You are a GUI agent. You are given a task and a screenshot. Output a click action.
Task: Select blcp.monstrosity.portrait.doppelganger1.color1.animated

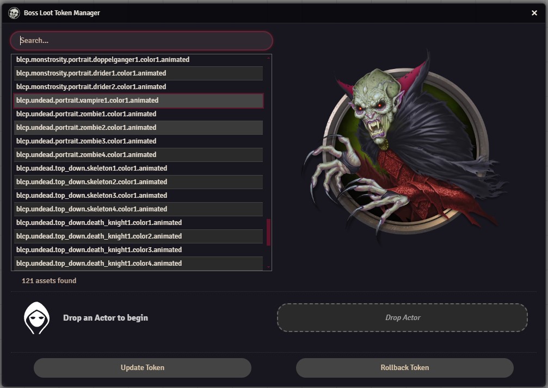138,60
